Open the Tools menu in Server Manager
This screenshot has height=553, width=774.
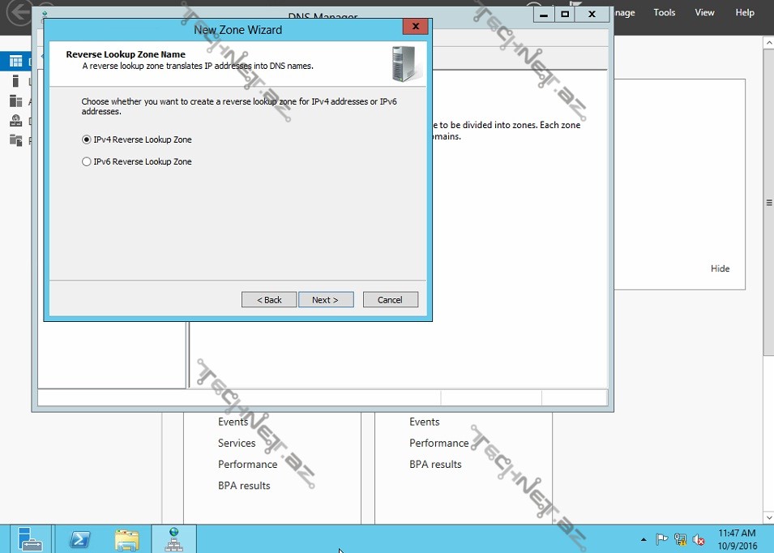click(x=664, y=12)
